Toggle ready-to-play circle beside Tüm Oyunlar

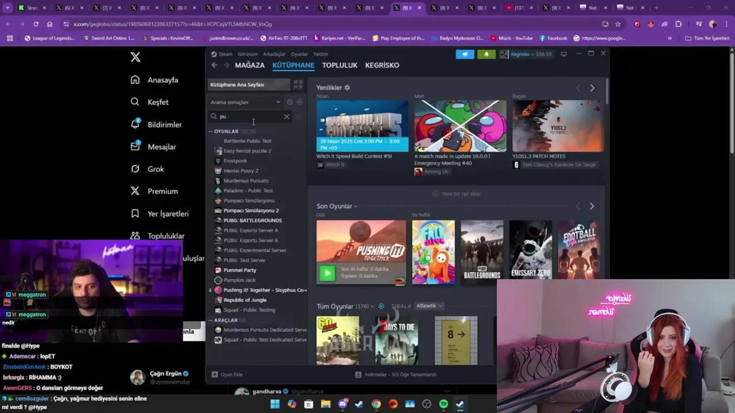click(x=381, y=306)
